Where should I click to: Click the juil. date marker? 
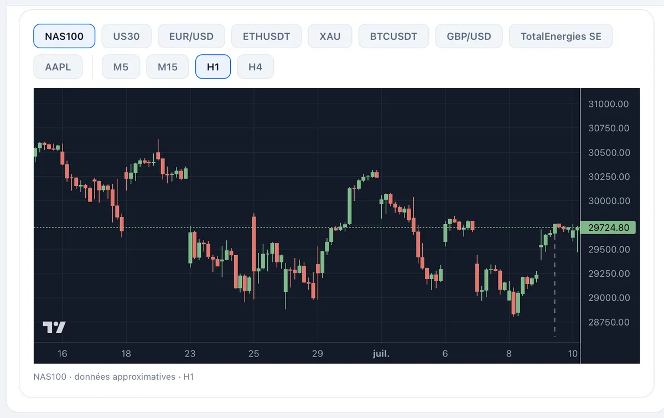(x=381, y=354)
